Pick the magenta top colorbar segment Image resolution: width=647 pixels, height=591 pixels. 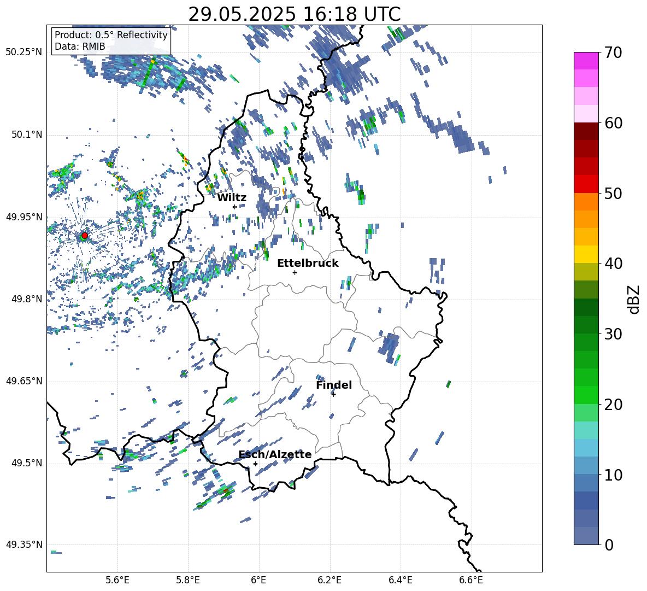pyautogui.click(x=586, y=61)
